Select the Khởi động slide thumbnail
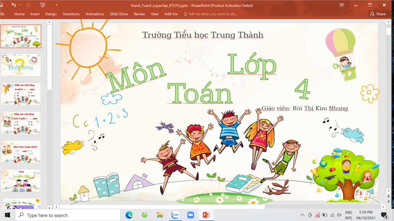Screen dimensions: 394x221 click(x=21, y=65)
